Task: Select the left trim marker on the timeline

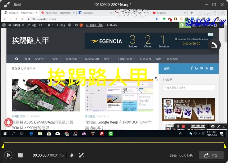Action: click(x=3, y=146)
